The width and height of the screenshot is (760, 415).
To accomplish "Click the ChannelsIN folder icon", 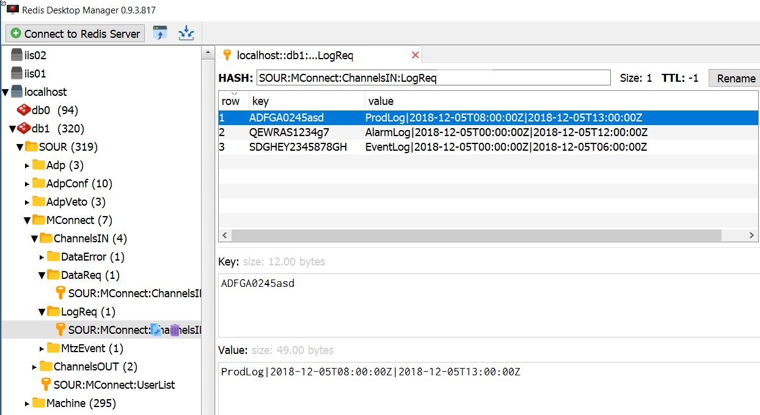I will pyautogui.click(x=46, y=238).
